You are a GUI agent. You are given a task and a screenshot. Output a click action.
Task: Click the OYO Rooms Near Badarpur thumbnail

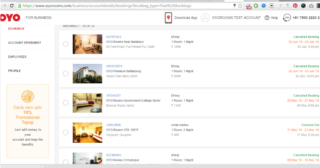click(87, 44)
